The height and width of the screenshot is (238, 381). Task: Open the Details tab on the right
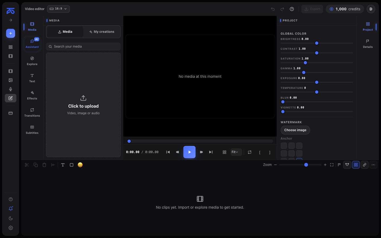(368, 44)
